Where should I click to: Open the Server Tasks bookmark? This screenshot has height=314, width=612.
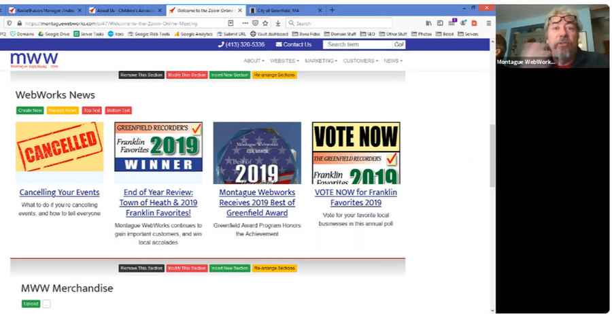pyautogui.click(x=89, y=34)
